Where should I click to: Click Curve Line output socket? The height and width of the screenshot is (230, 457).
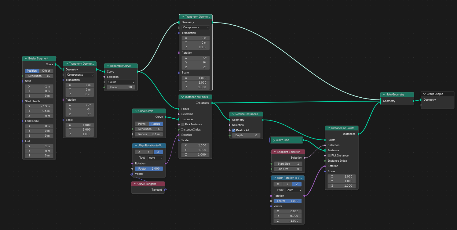[x=303, y=140]
